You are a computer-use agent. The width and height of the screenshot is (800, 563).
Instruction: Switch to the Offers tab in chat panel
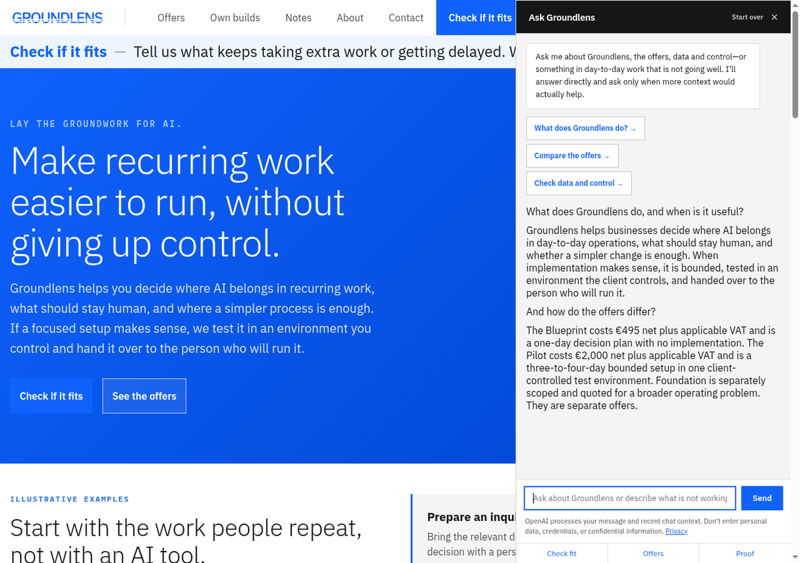click(x=653, y=553)
